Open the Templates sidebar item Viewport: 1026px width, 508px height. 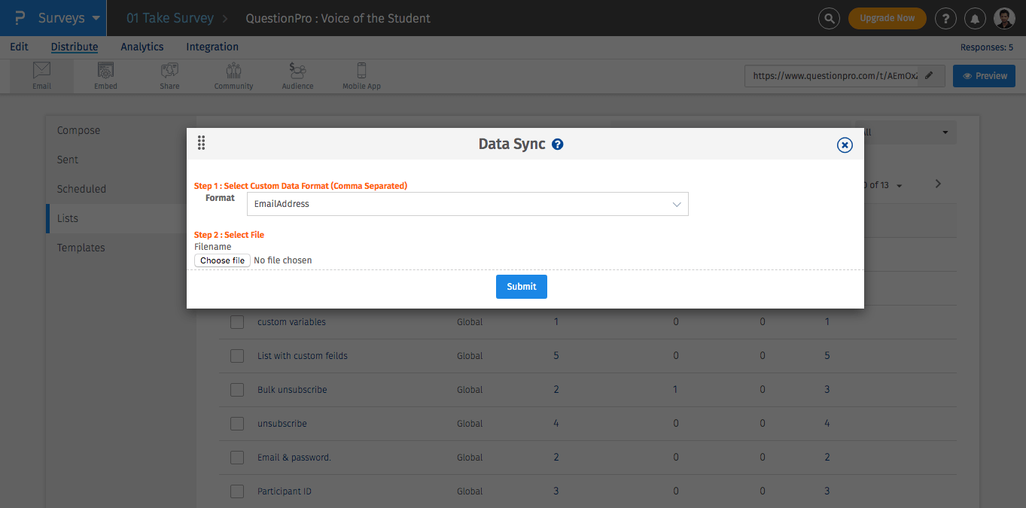(81, 248)
